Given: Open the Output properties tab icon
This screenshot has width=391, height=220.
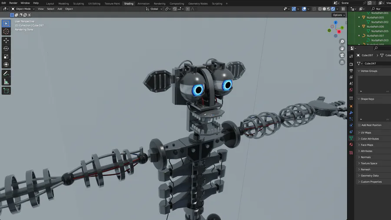Looking at the screenshot, I should pyautogui.click(x=351, y=71).
